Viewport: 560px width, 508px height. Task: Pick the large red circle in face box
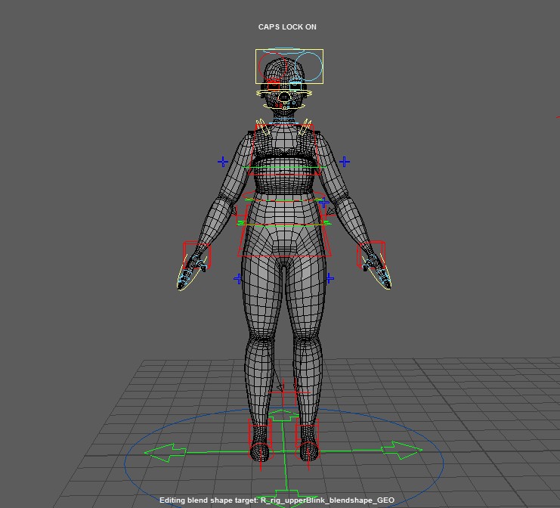click(x=273, y=66)
